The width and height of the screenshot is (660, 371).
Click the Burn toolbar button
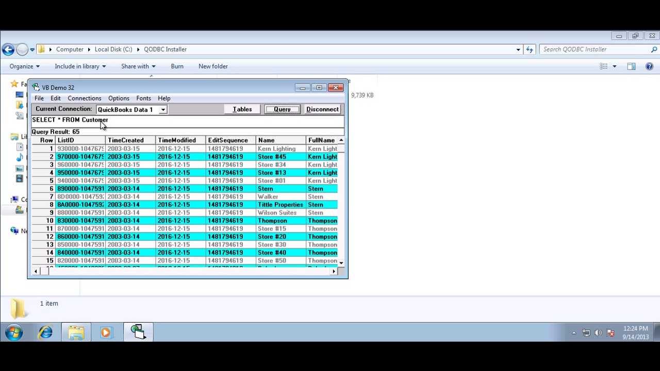point(177,66)
